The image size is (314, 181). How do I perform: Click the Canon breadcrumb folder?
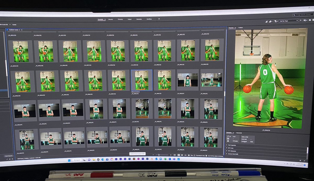coord(14,24)
